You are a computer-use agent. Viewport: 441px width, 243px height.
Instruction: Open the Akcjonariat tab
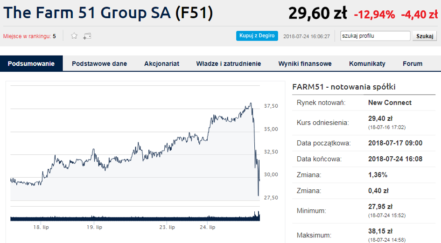click(x=161, y=64)
